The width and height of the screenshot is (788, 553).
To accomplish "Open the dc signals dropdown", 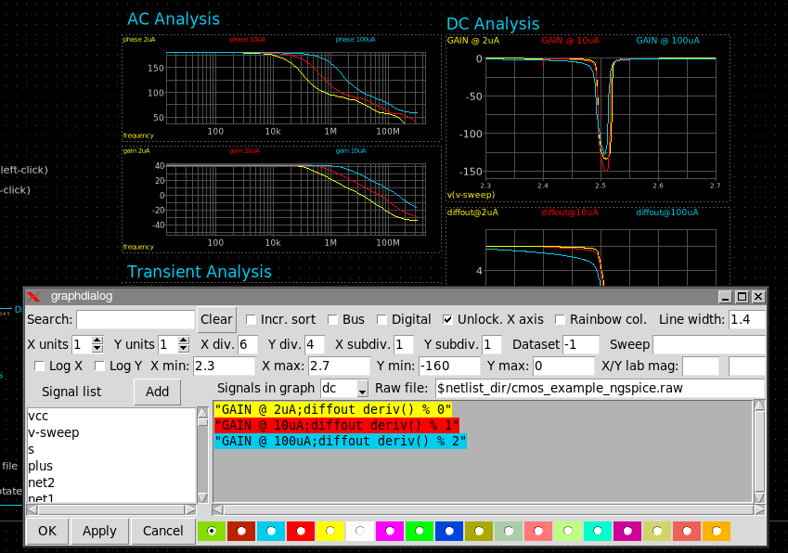I will [362, 389].
